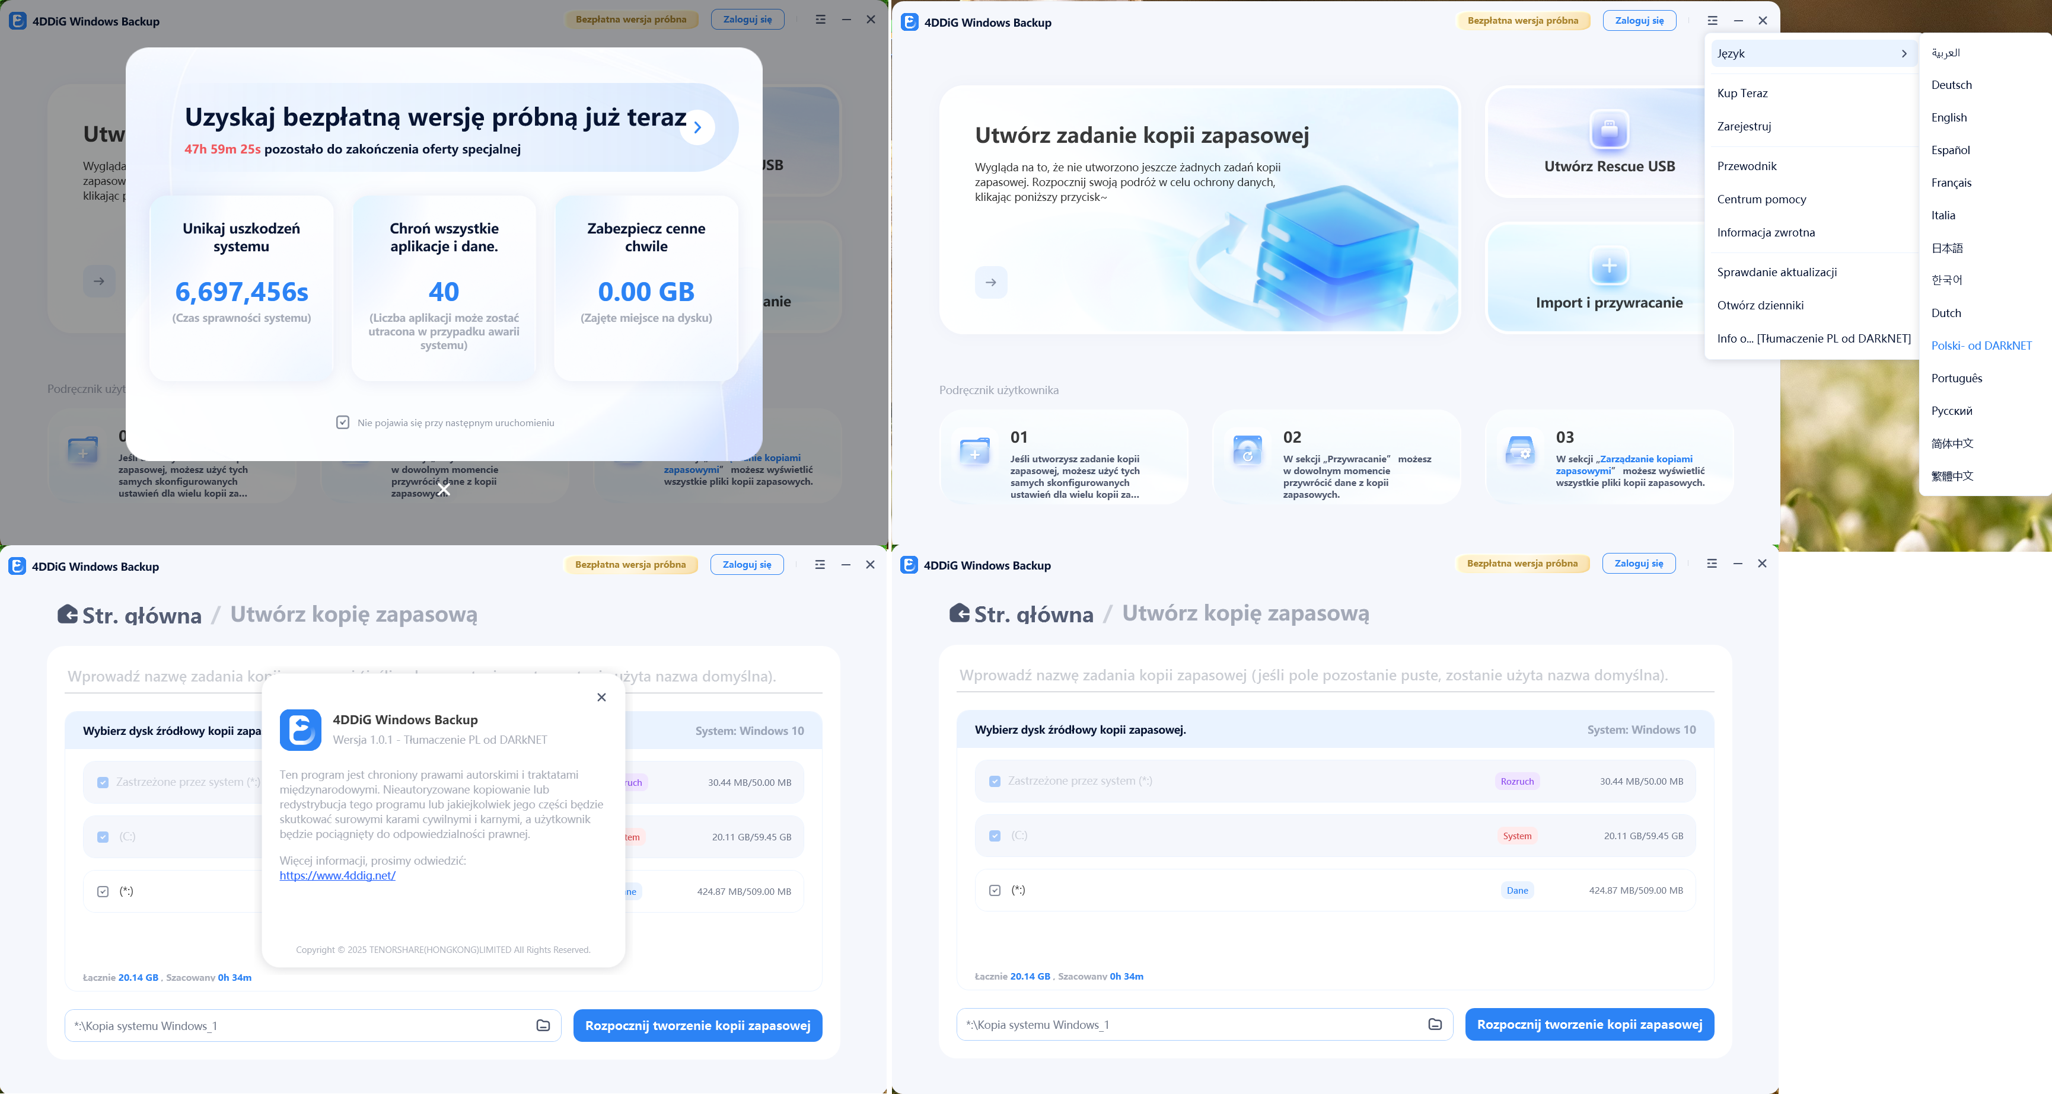Click the step 02 restore icon

[x=1247, y=450]
